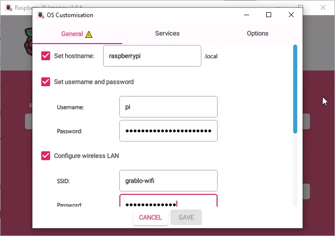The width and height of the screenshot is (335, 236).
Task: Click the wireless LAN password field
Action: tap(168, 201)
